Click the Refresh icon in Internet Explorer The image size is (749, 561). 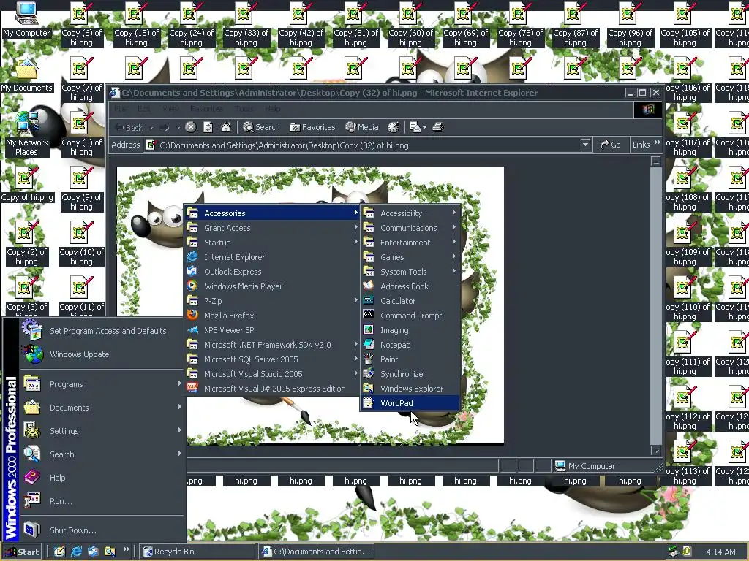coord(208,127)
